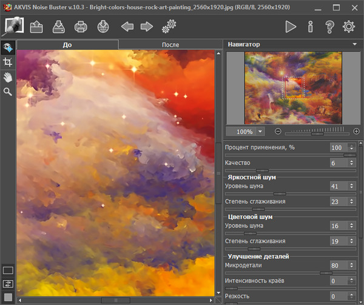Expand the Навигатор panel menu arrow
Viewport: 364px width, 305px height.
pos(354,44)
